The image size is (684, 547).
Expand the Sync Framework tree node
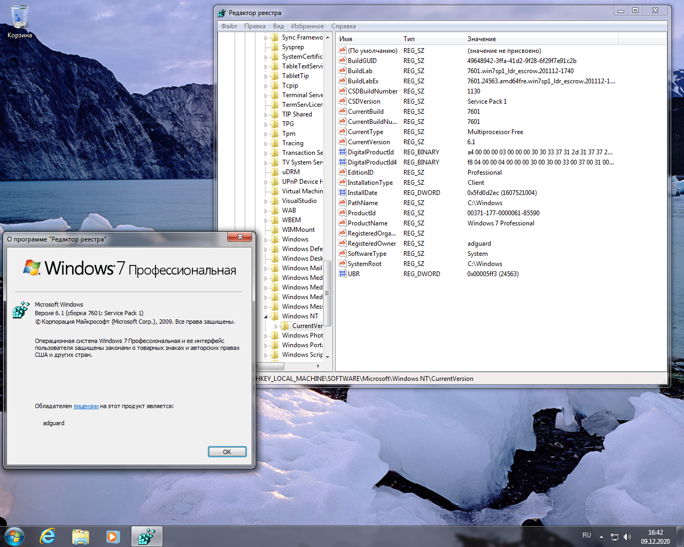(266, 37)
